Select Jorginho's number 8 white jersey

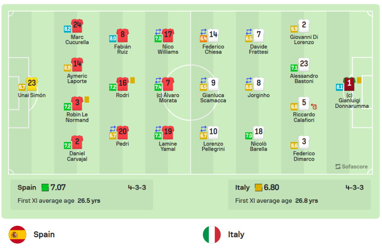pos(259,84)
